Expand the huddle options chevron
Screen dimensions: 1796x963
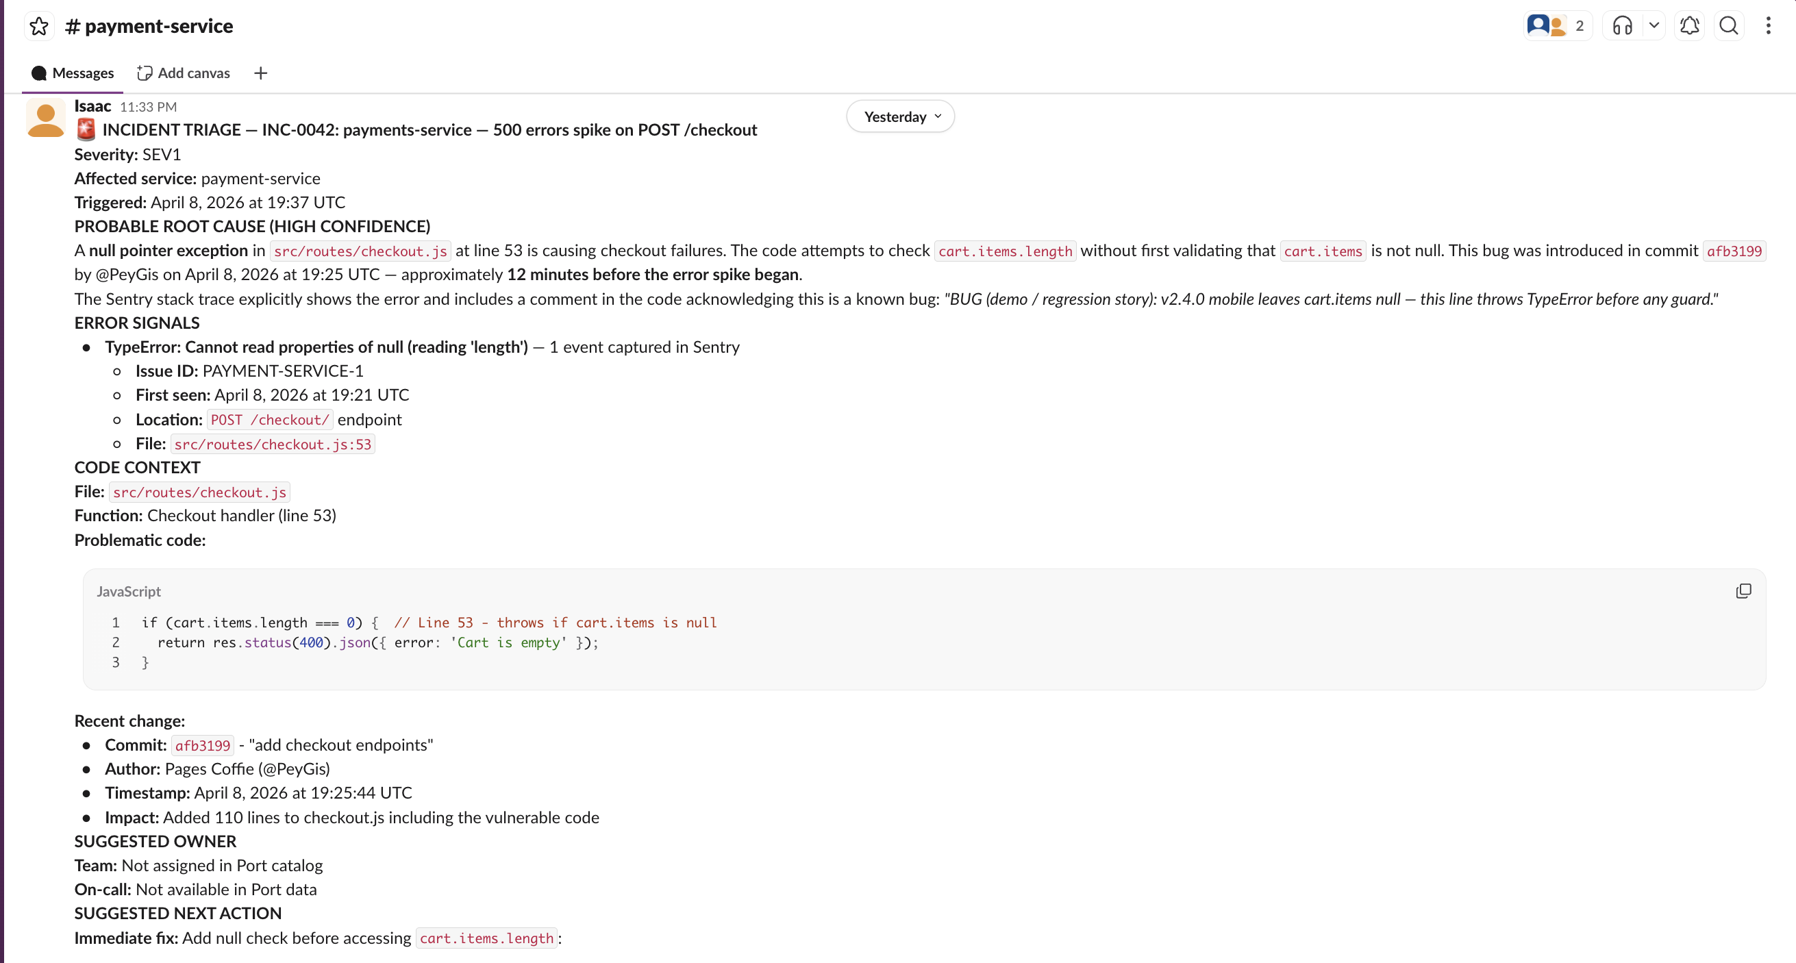click(1653, 26)
